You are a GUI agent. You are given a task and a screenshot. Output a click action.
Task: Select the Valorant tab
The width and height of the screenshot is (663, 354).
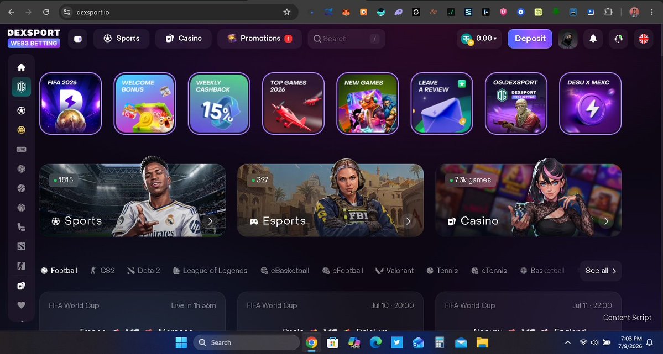click(x=394, y=271)
